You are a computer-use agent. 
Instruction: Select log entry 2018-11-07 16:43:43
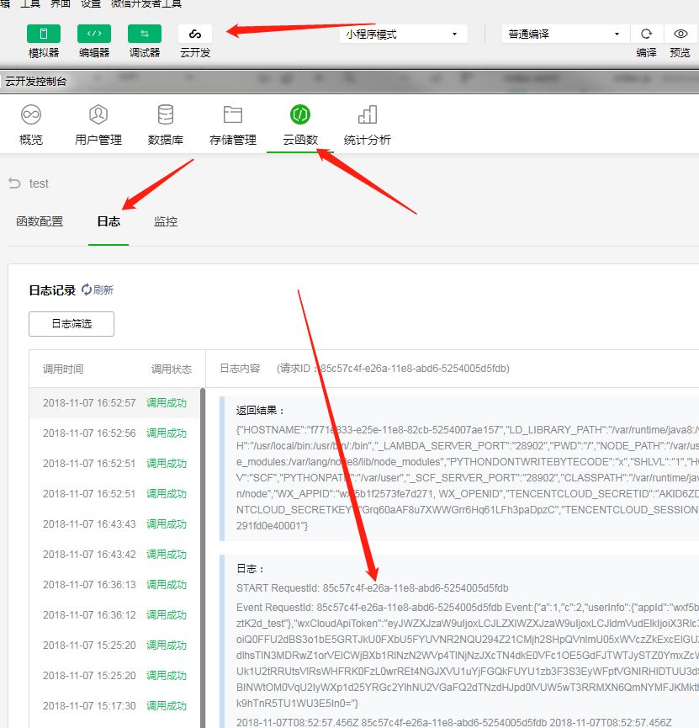[114, 524]
